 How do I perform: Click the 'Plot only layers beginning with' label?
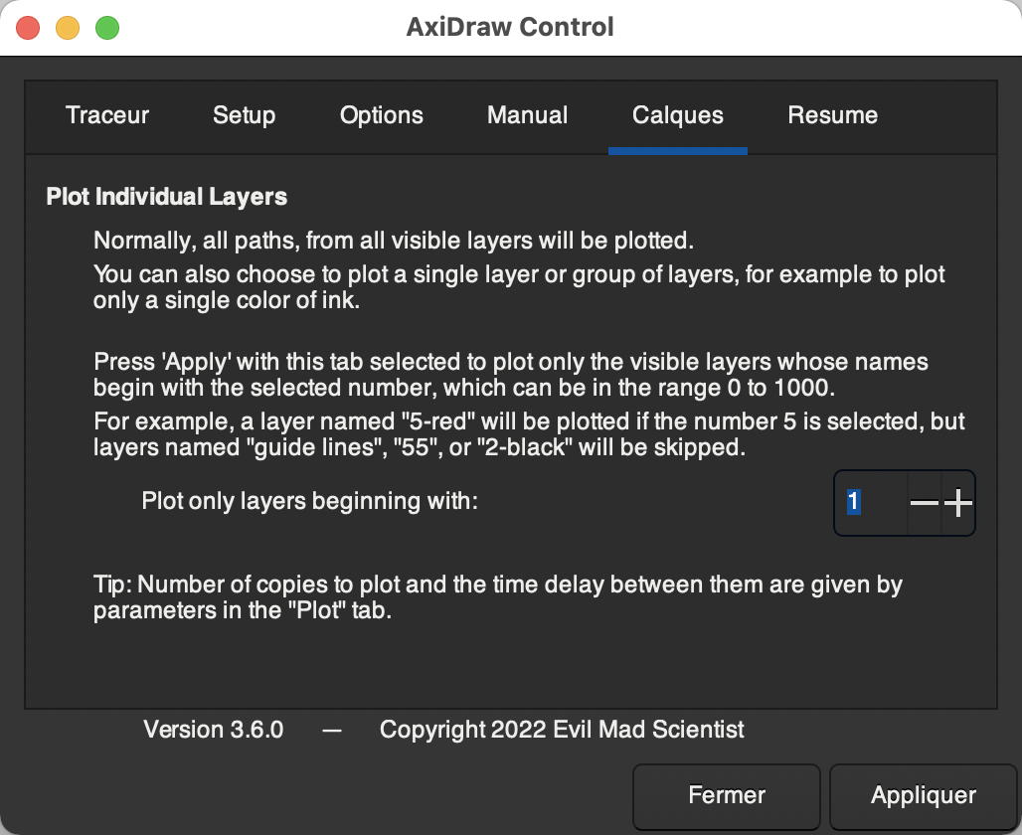pos(310,501)
